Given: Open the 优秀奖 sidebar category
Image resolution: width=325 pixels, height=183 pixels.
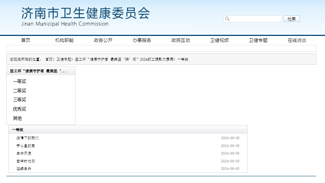Looking at the screenshot, I should (x=20, y=109).
